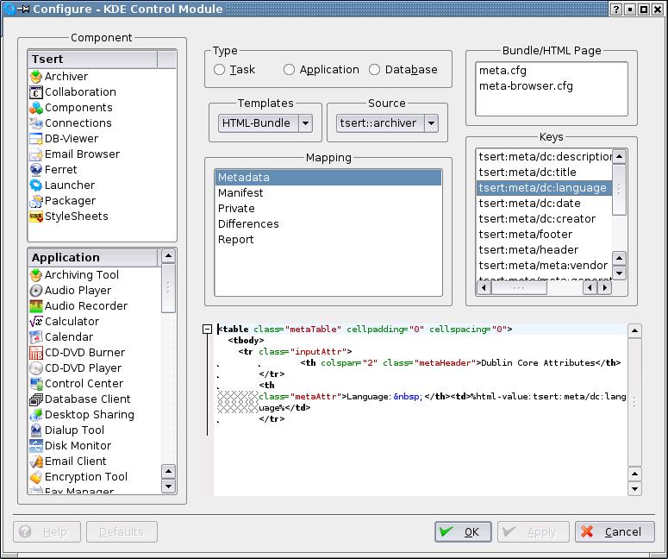
Task: Select the DB-Viewer icon
Action: point(36,139)
